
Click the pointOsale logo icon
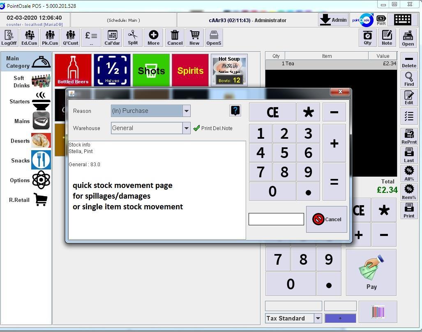[362, 20]
